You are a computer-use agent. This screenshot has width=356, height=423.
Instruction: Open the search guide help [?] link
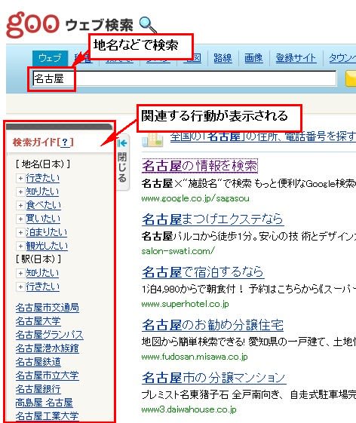coord(65,142)
